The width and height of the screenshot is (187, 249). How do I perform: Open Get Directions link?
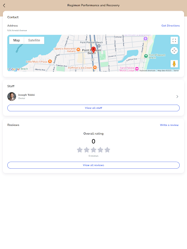pyautogui.click(x=170, y=26)
